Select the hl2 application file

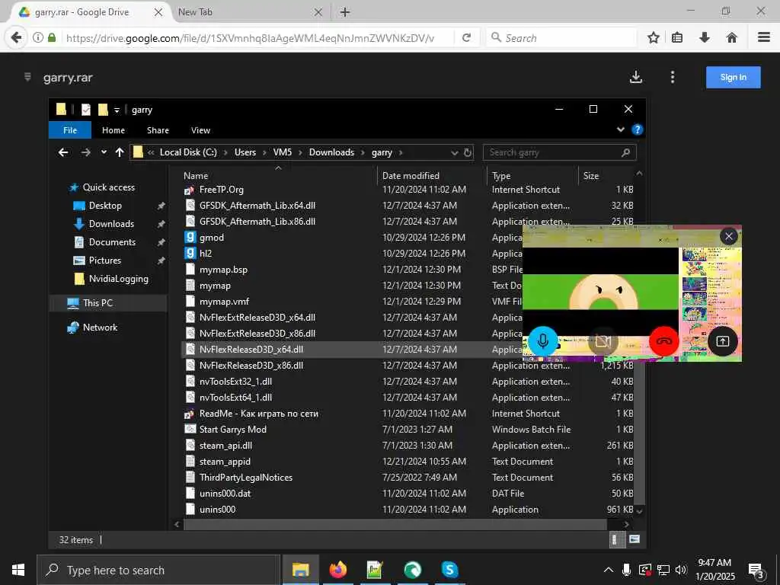click(x=205, y=253)
